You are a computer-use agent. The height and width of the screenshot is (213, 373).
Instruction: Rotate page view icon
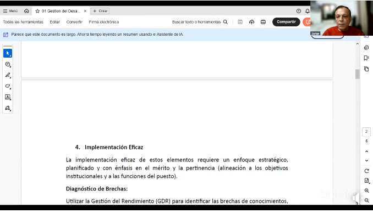pyautogui.click(x=366, y=171)
